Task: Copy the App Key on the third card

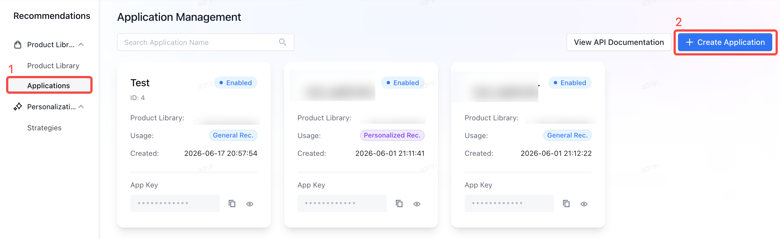Action: tap(566, 204)
